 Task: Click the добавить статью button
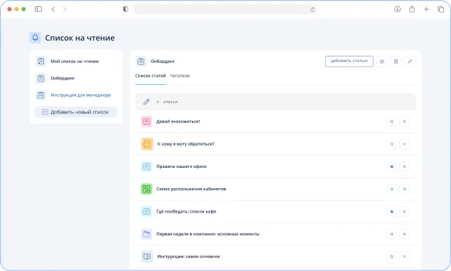coord(349,61)
